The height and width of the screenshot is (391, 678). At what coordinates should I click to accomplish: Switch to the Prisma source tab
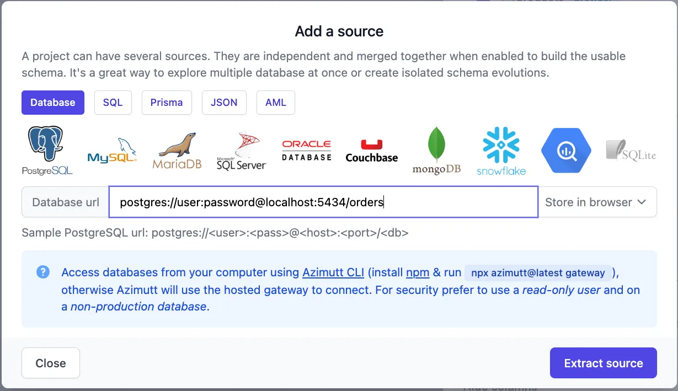point(167,103)
